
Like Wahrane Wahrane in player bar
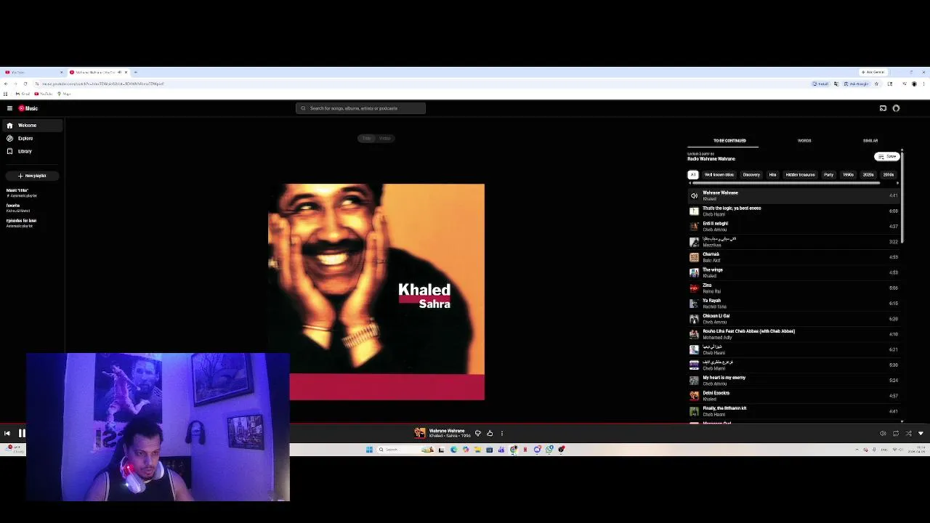pos(490,434)
